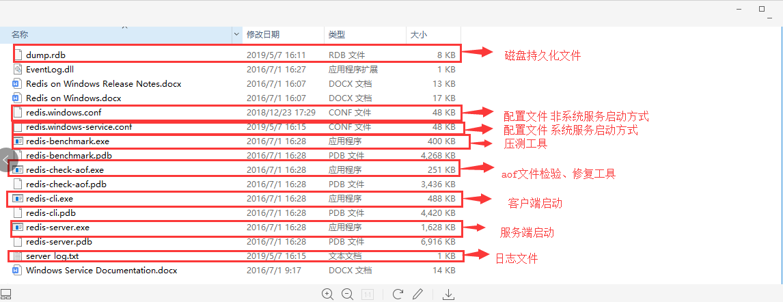
Task: Select the redis-cli.pdb file name
Action: point(51,213)
